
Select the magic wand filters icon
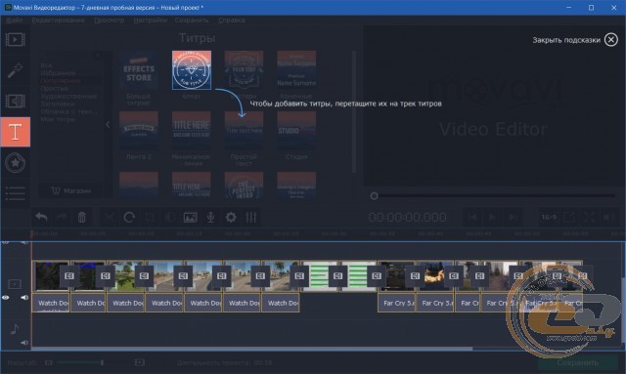pyautogui.click(x=16, y=70)
